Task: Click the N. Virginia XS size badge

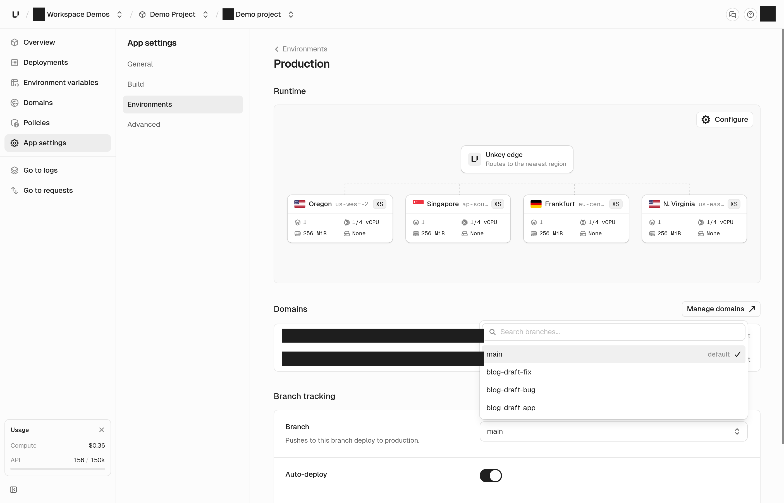Action: (x=734, y=204)
